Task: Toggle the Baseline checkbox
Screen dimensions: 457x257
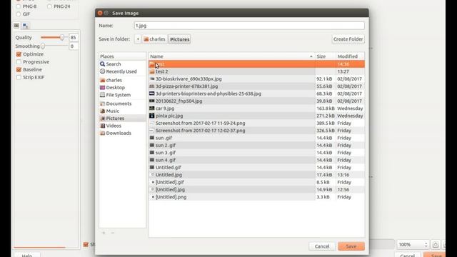Action: click(x=19, y=70)
